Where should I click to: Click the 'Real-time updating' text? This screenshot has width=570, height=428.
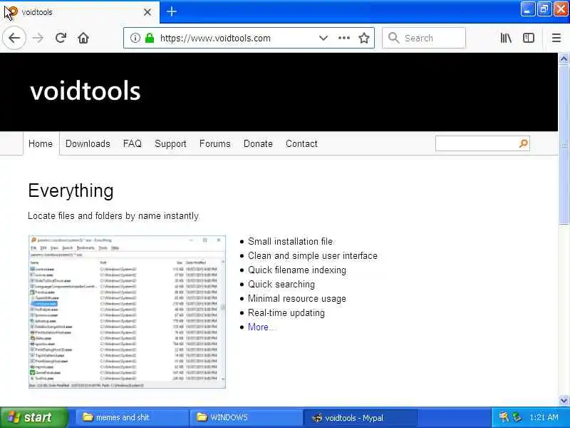coord(286,312)
